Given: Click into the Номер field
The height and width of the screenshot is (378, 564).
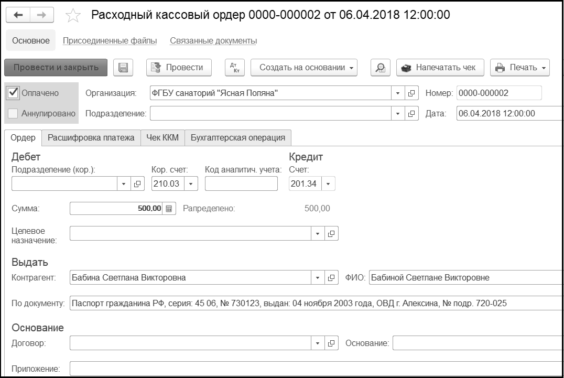Looking at the screenshot, I should click(x=499, y=93).
